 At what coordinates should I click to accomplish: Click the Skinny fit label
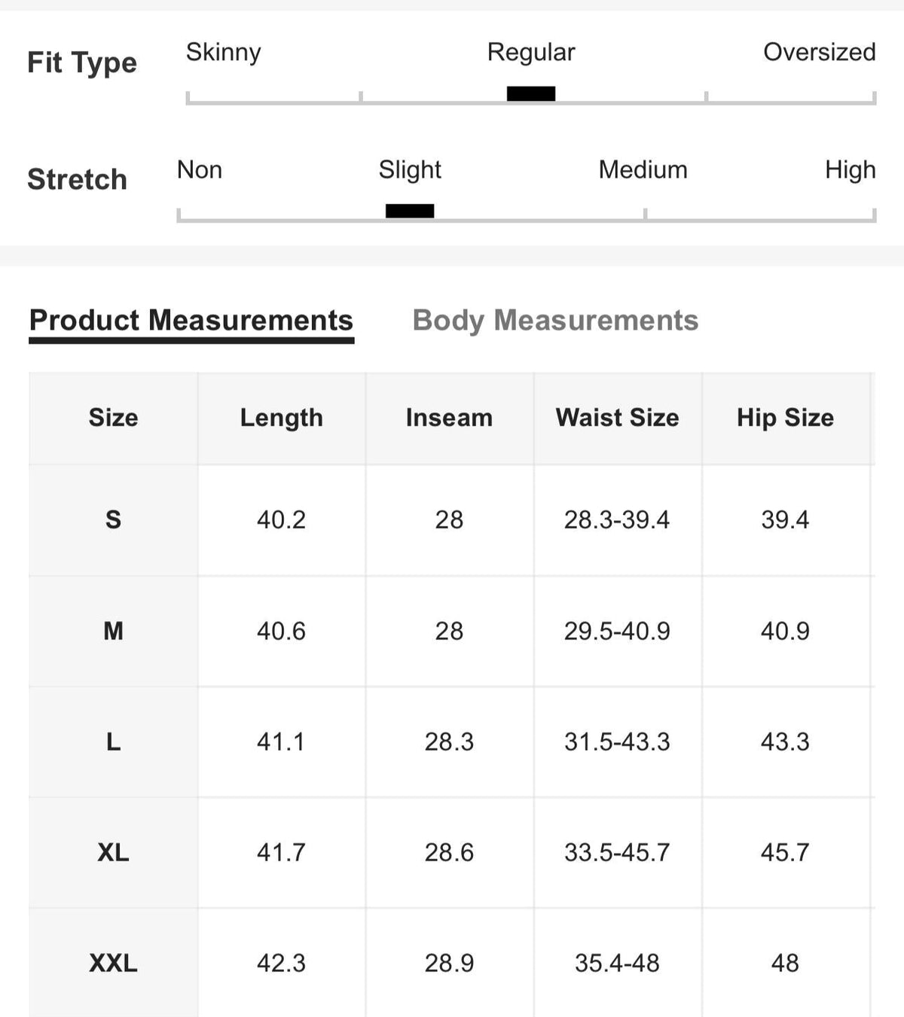point(224,52)
